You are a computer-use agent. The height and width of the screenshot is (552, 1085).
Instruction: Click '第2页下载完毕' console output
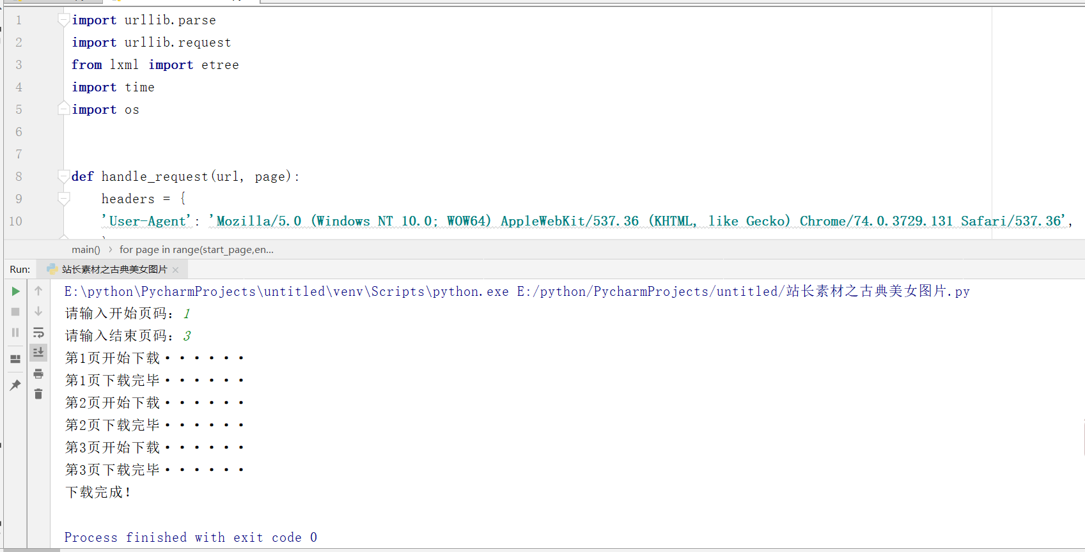coord(155,425)
